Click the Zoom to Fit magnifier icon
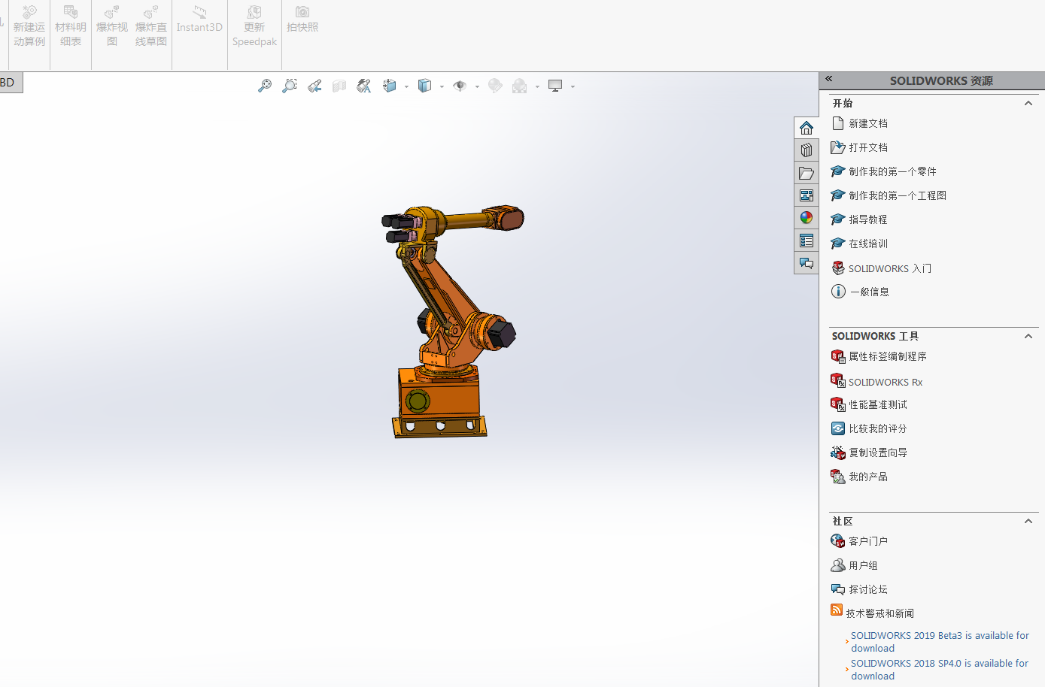Screen dimensions: 1045x687 tap(265, 86)
